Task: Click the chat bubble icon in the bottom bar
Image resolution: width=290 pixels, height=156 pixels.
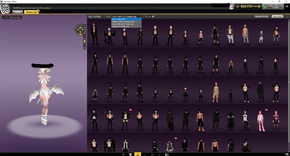Action: (123, 154)
